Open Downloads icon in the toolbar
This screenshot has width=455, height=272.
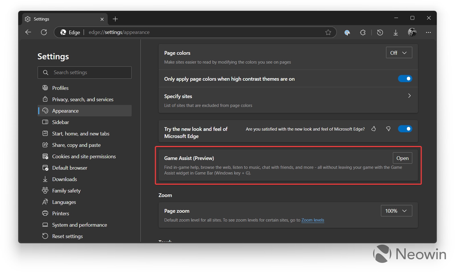[395, 33]
